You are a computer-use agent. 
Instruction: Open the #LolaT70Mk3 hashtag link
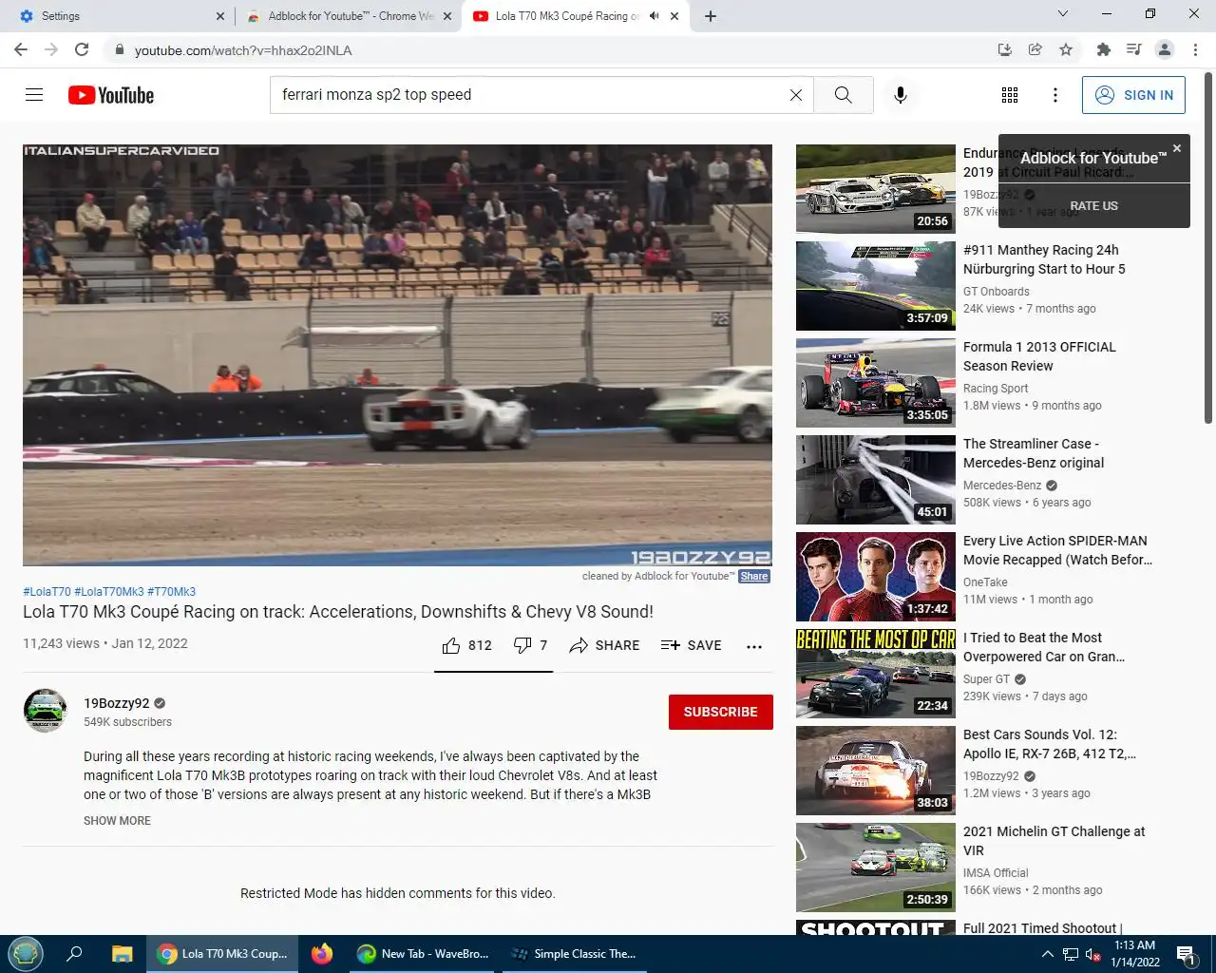[x=109, y=592]
